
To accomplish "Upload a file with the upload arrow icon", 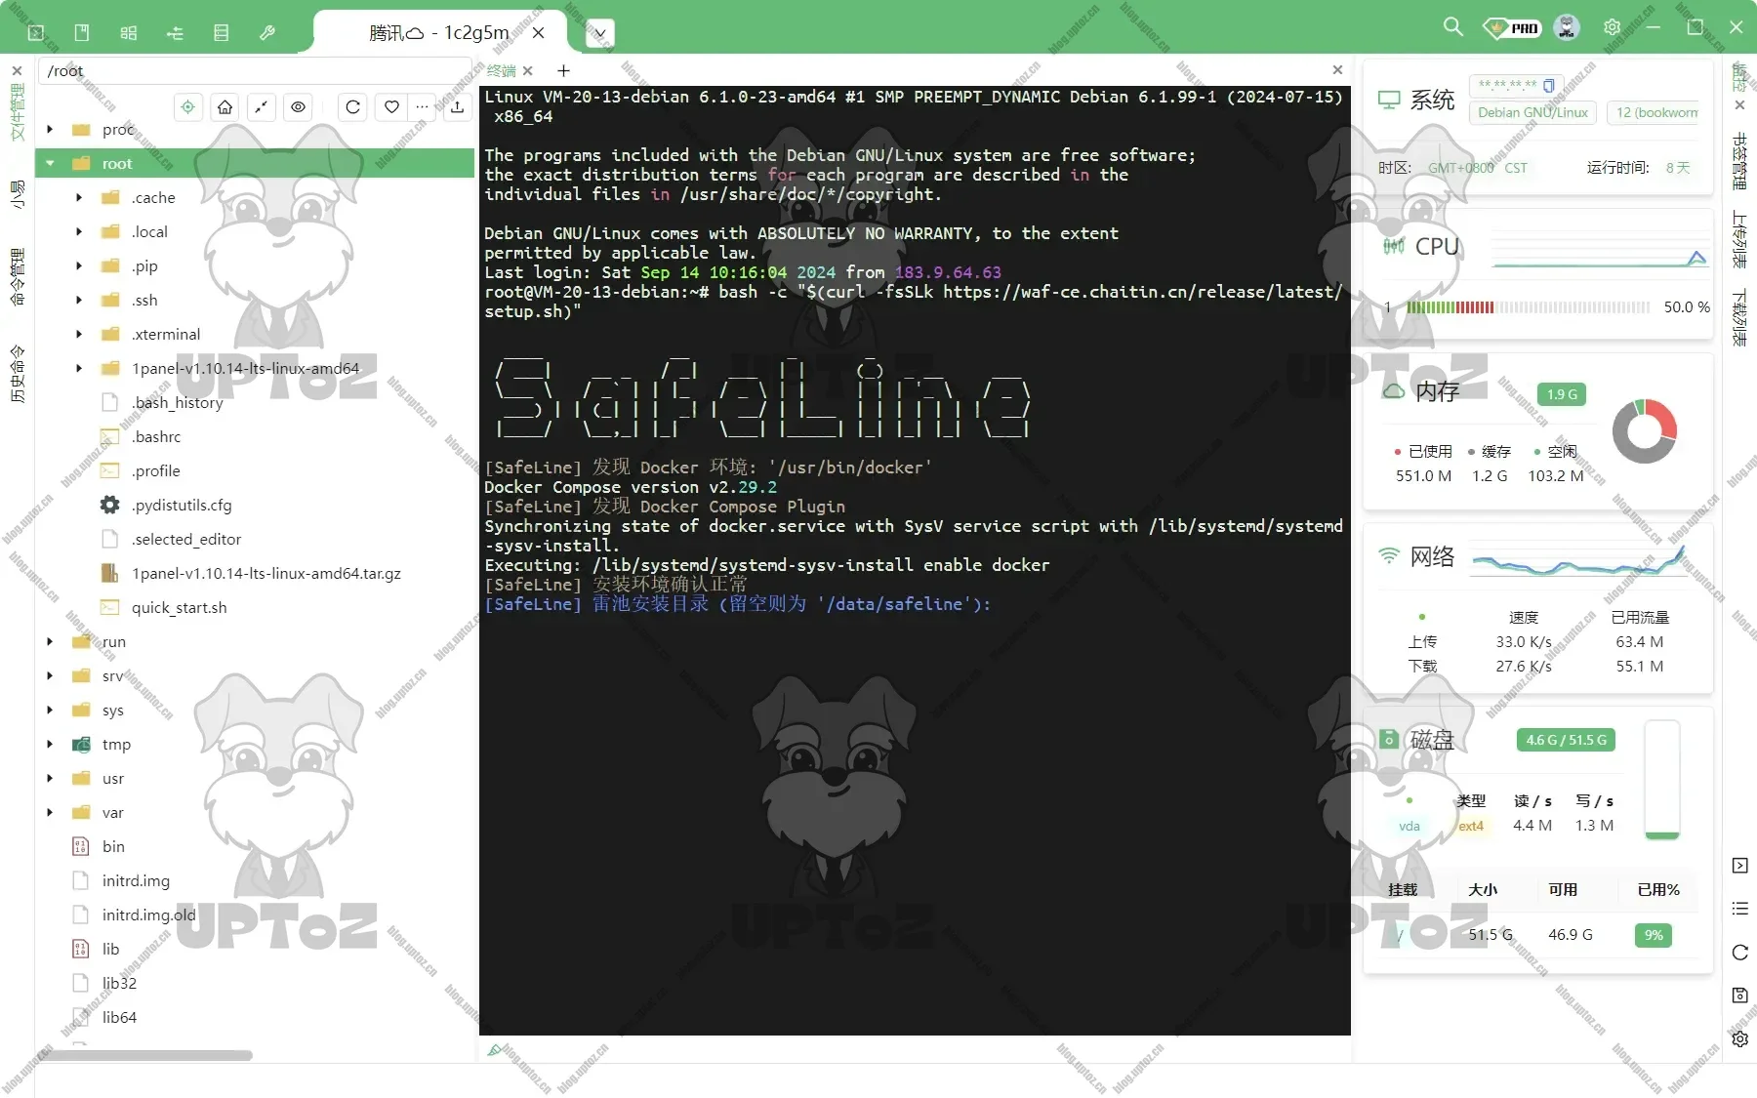I will pyautogui.click(x=457, y=107).
